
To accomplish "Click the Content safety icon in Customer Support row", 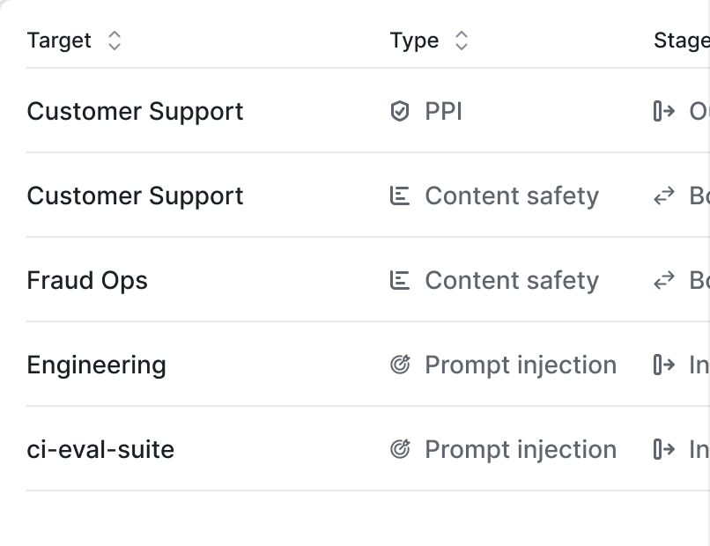I will (x=400, y=196).
